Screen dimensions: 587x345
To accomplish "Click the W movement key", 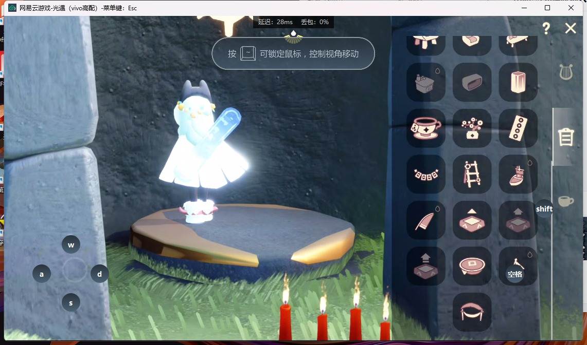I will click(71, 245).
